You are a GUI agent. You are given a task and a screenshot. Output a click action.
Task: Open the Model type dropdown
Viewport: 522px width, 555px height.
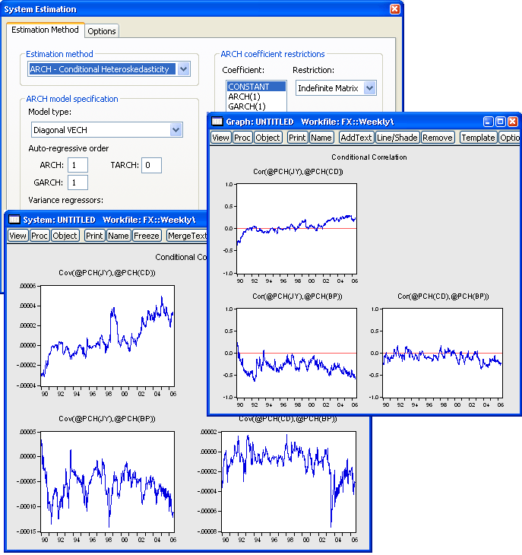[x=176, y=130]
